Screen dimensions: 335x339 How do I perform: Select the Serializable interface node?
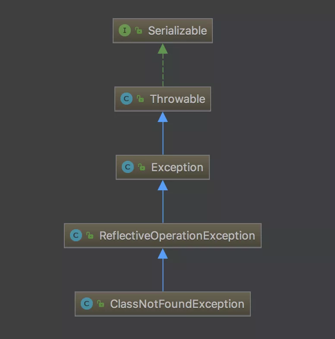163,31
